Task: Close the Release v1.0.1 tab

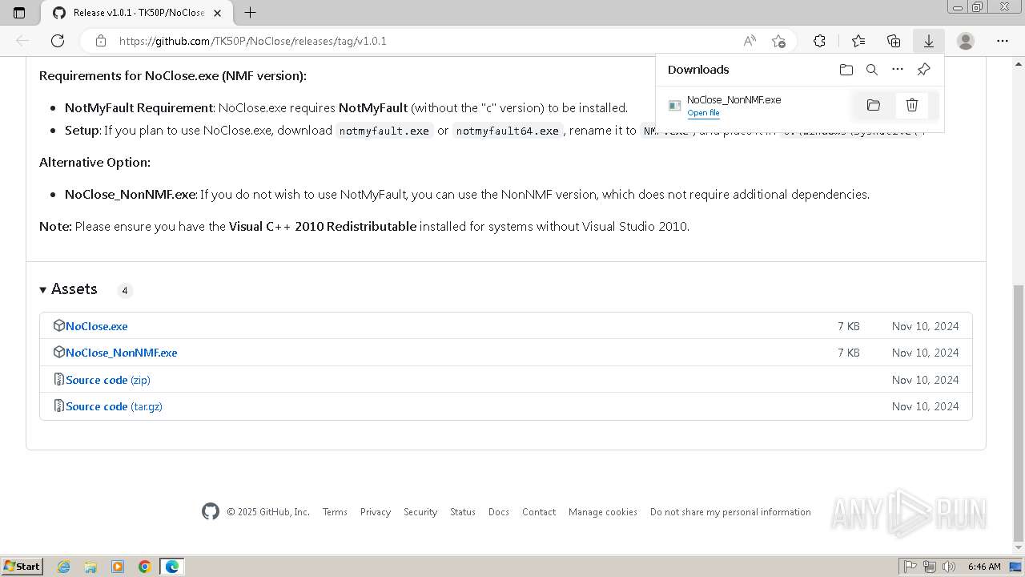Action: tap(218, 13)
